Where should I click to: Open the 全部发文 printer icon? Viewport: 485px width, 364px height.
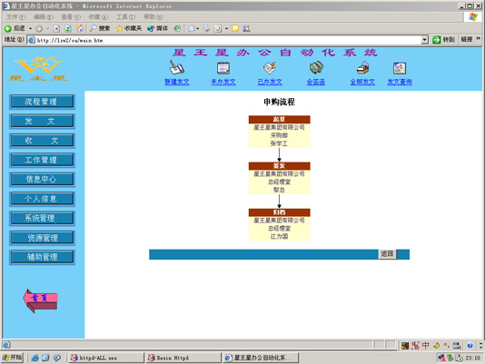pyautogui.click(x=362, y=67)
